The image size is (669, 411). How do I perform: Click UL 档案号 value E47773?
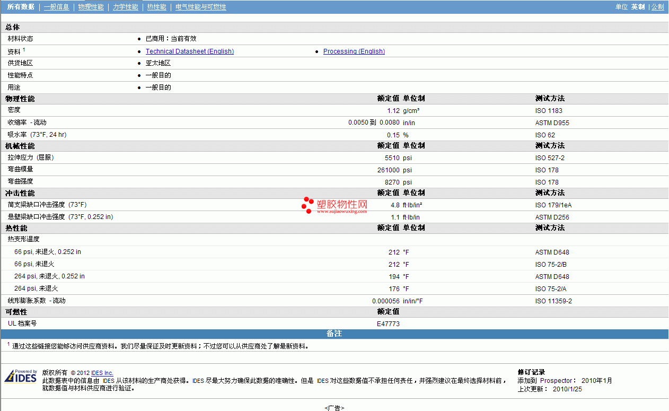[x=388, y=323]
